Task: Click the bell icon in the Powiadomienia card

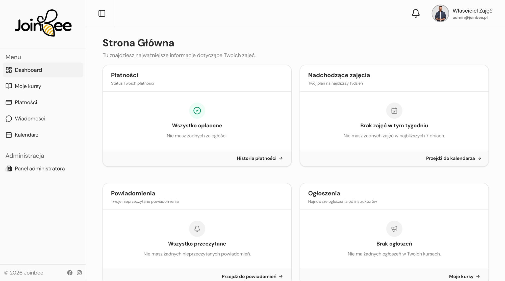Action: [x=197, y=229]
